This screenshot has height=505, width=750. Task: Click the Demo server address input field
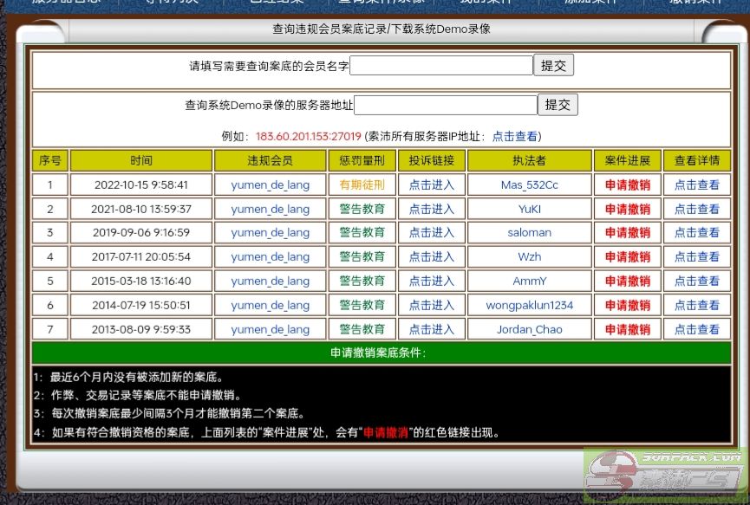[446, 105]
